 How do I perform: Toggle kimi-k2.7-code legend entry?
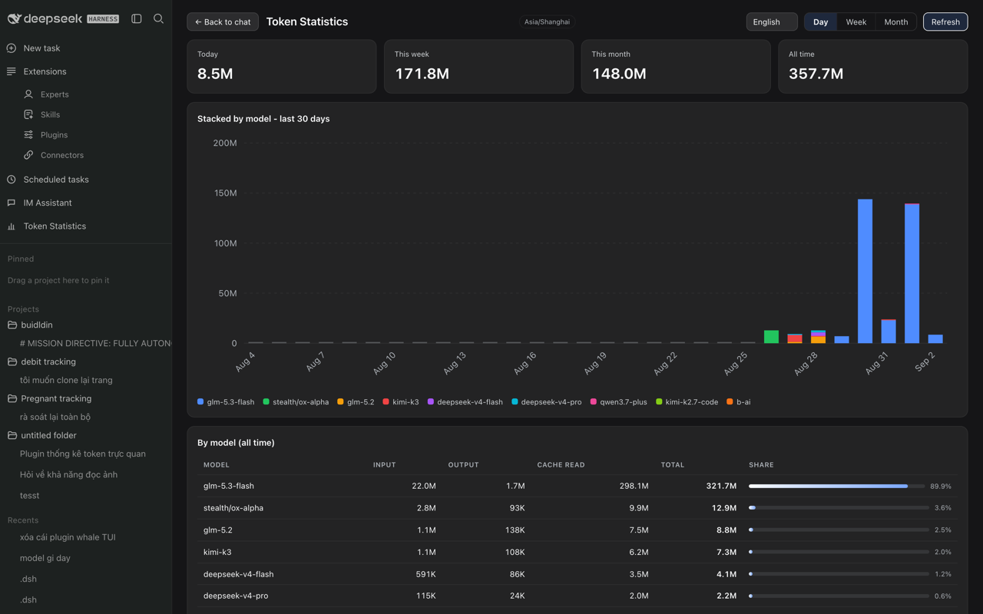(x=687, y=401)
